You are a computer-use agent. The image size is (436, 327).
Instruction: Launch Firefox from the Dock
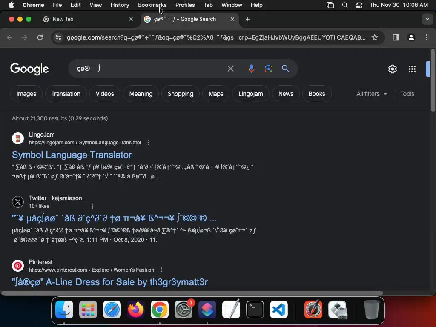click(136, 310)
